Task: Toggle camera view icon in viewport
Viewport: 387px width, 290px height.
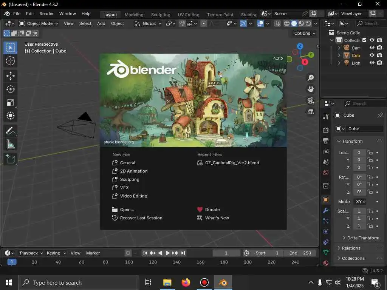Action: pos(311,100)
